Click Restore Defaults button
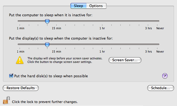 pos(21,88)
